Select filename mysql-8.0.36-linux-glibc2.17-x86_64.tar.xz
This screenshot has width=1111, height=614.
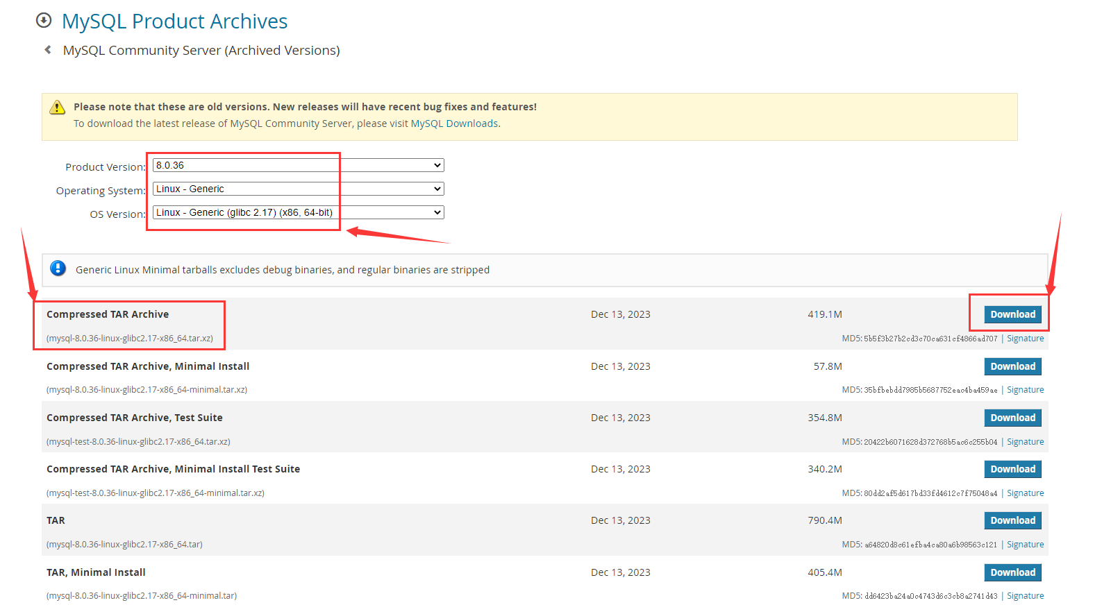click(x=130, y=339)
